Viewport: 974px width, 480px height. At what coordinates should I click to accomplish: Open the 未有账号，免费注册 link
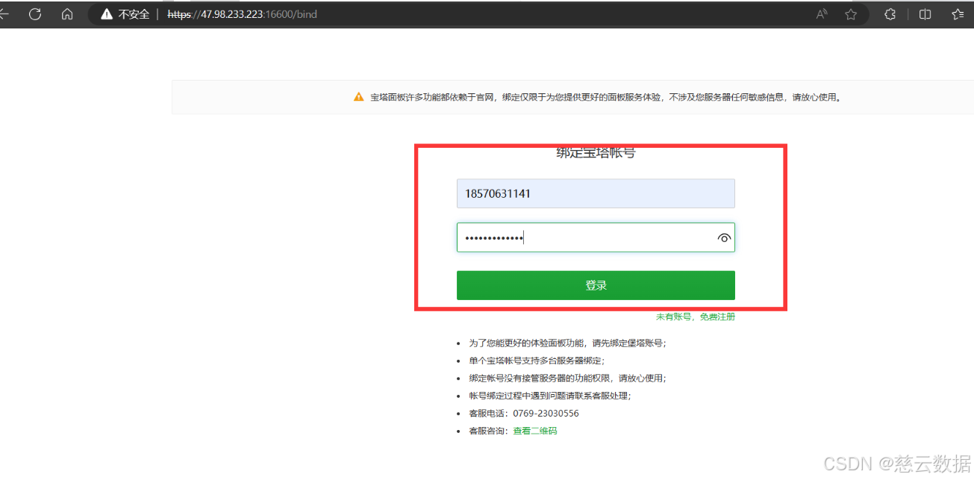(696, 317)
